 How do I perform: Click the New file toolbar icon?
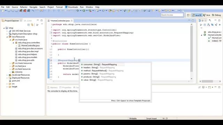coord(3,10)
